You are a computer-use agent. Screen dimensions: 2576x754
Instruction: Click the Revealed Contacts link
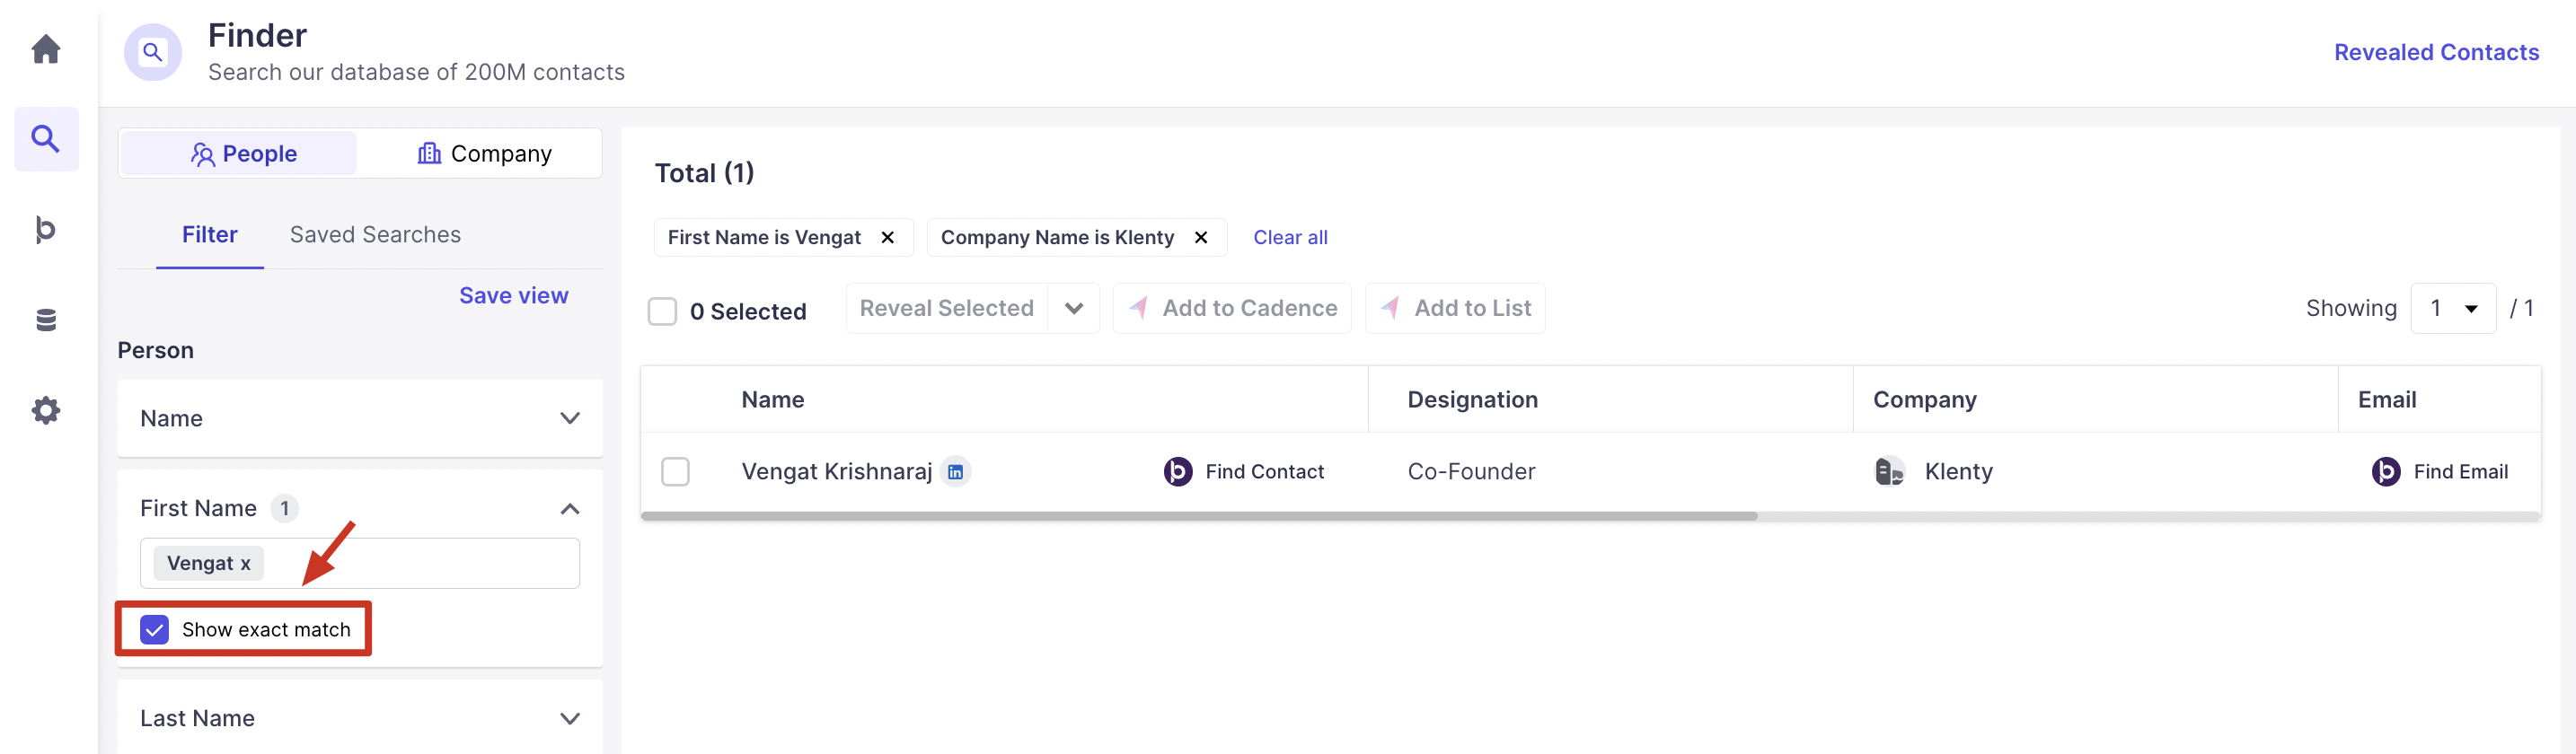(2436, 53)
